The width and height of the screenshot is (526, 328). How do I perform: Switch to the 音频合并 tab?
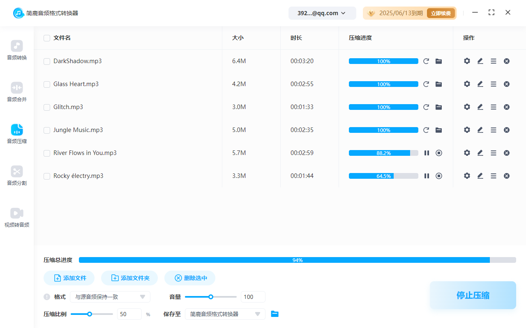17,92
